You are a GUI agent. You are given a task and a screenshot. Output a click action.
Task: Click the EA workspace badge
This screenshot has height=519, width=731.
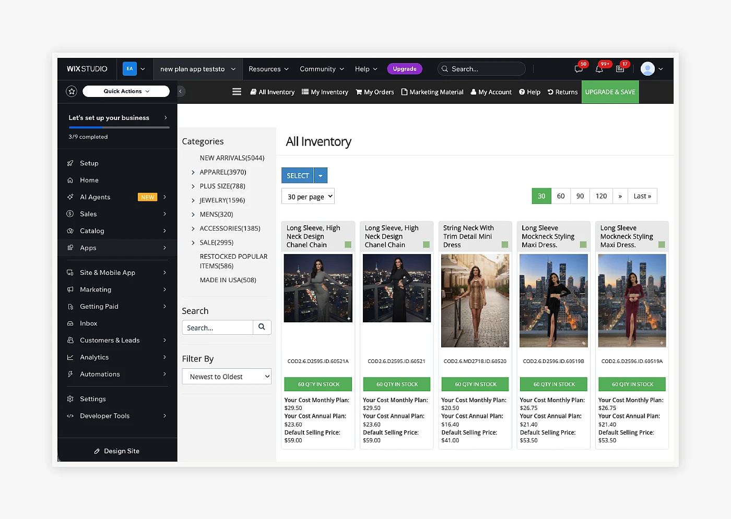coord(129,69)
